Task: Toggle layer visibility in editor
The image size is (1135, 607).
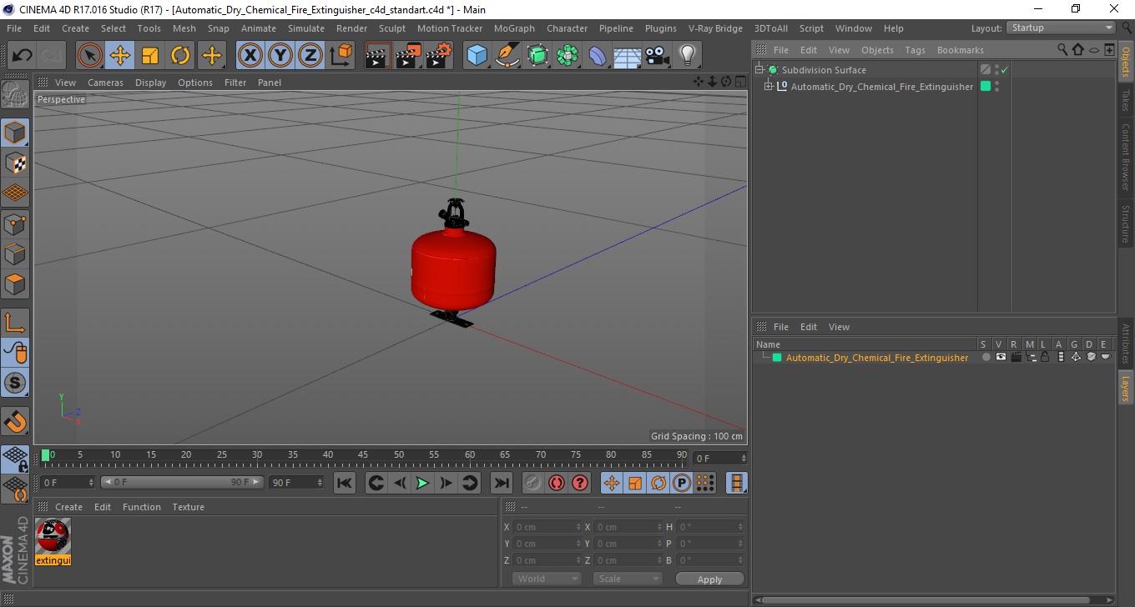Action: 1001,358
